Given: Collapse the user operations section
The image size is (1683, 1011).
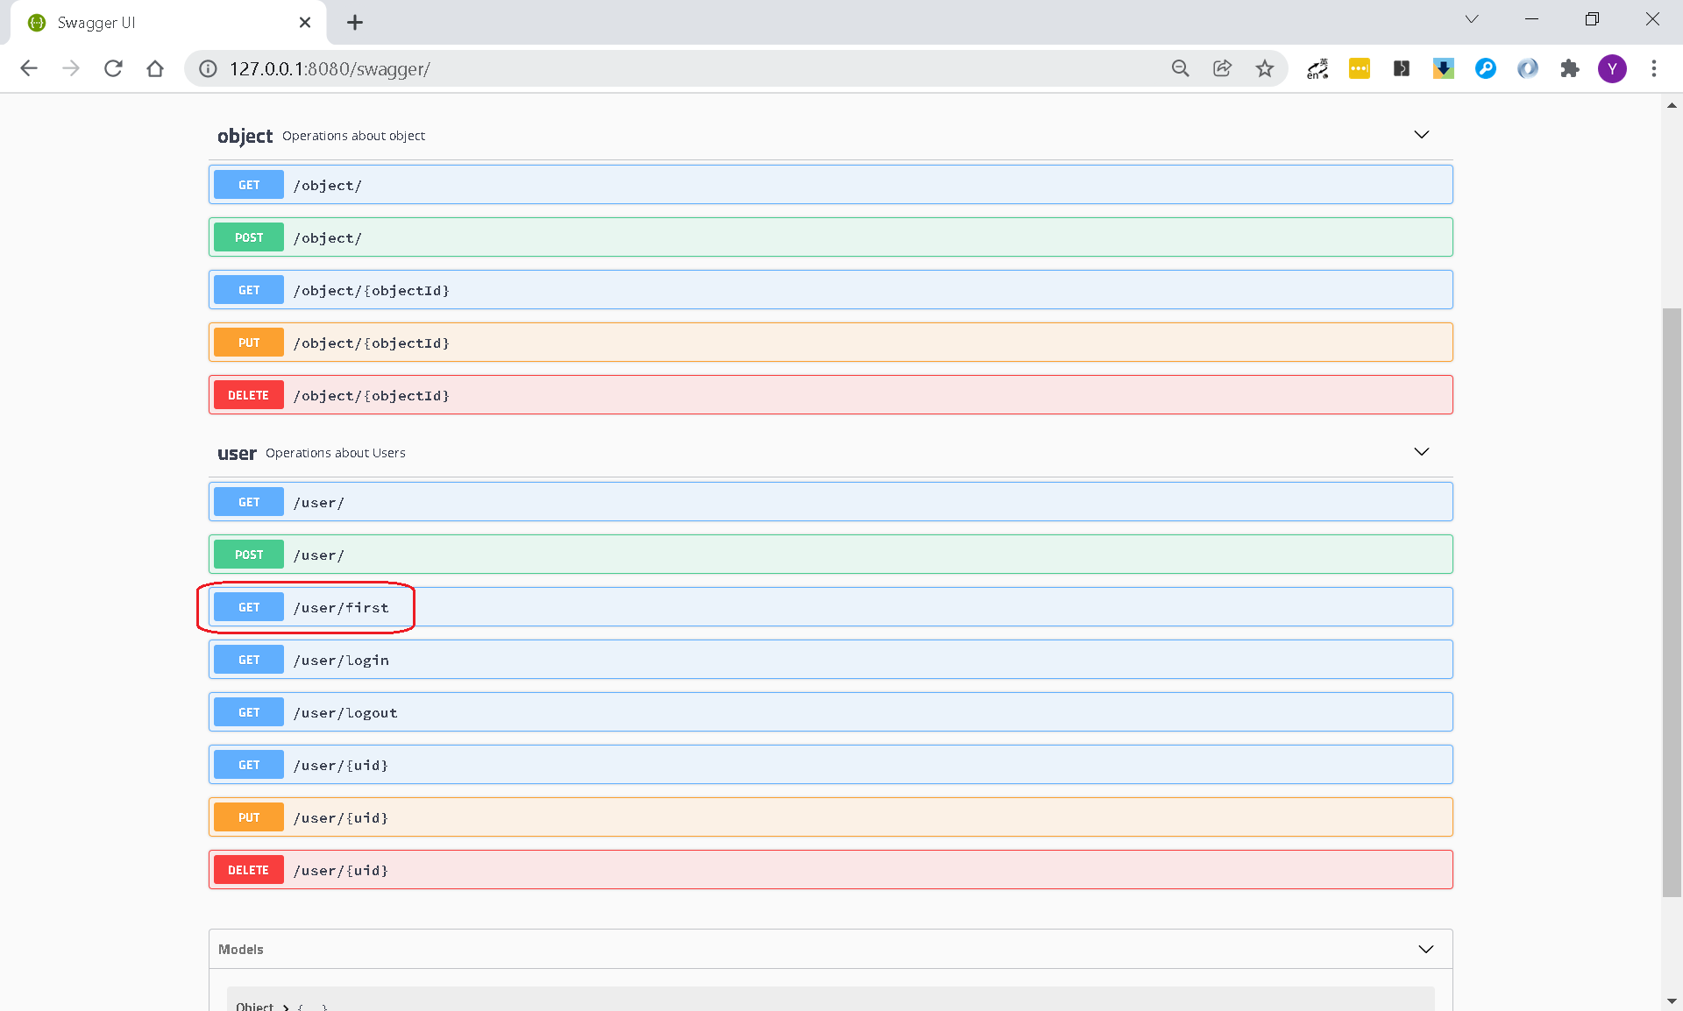Looking at the screenshot, I should point(1421,452).
